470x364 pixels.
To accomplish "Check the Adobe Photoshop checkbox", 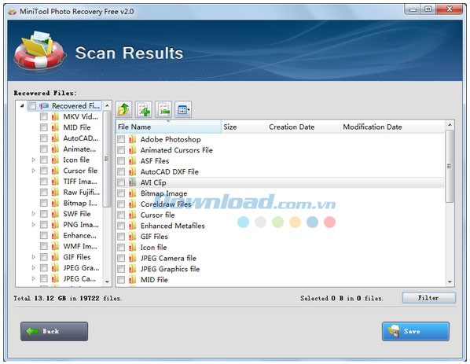I will 121,139.
